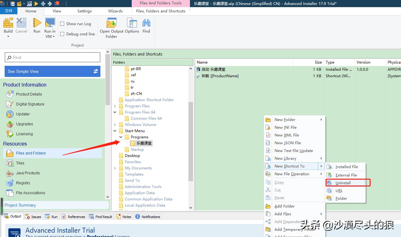Choose New Text File Update entry
This screenshot has height=237, width=401.
click(x=294, y=151)
